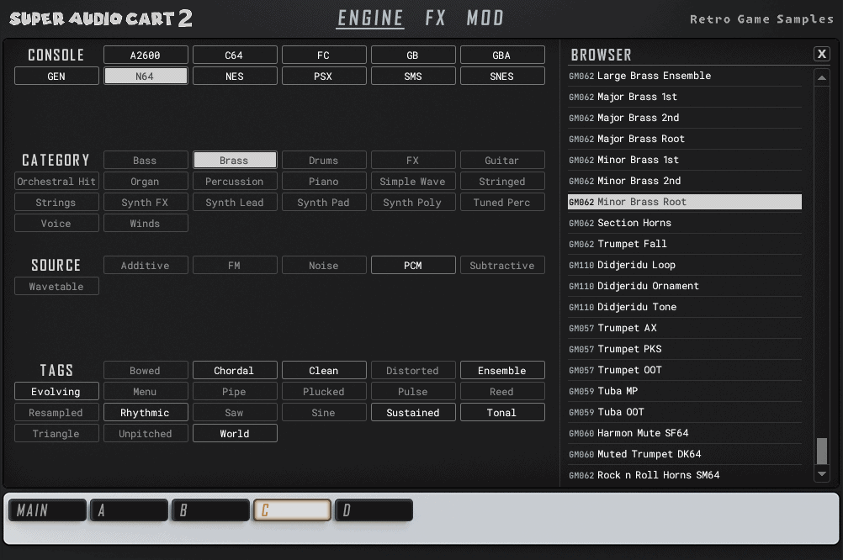The height and width of the screenshot is (560, 843).
Task: Choose the Tuned Perc category
Action: coord(502,202)
